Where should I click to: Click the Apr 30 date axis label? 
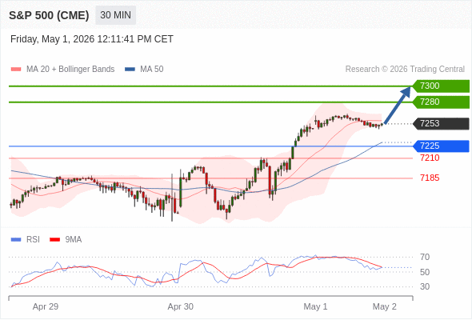pos(180,306)
